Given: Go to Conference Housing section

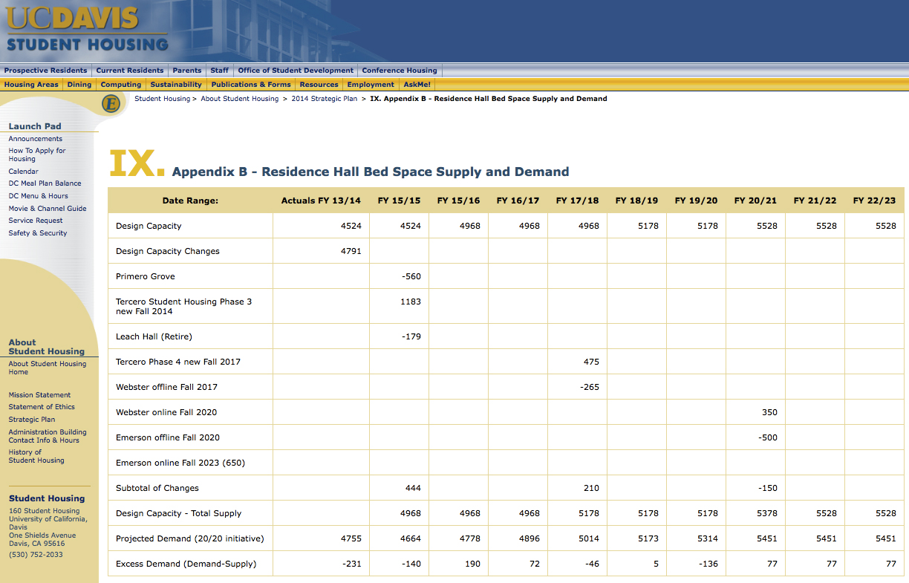Looking at the screenshot, I should click(x=400, y=71).
